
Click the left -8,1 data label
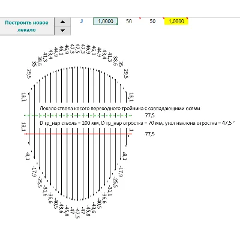pos(28,155)
